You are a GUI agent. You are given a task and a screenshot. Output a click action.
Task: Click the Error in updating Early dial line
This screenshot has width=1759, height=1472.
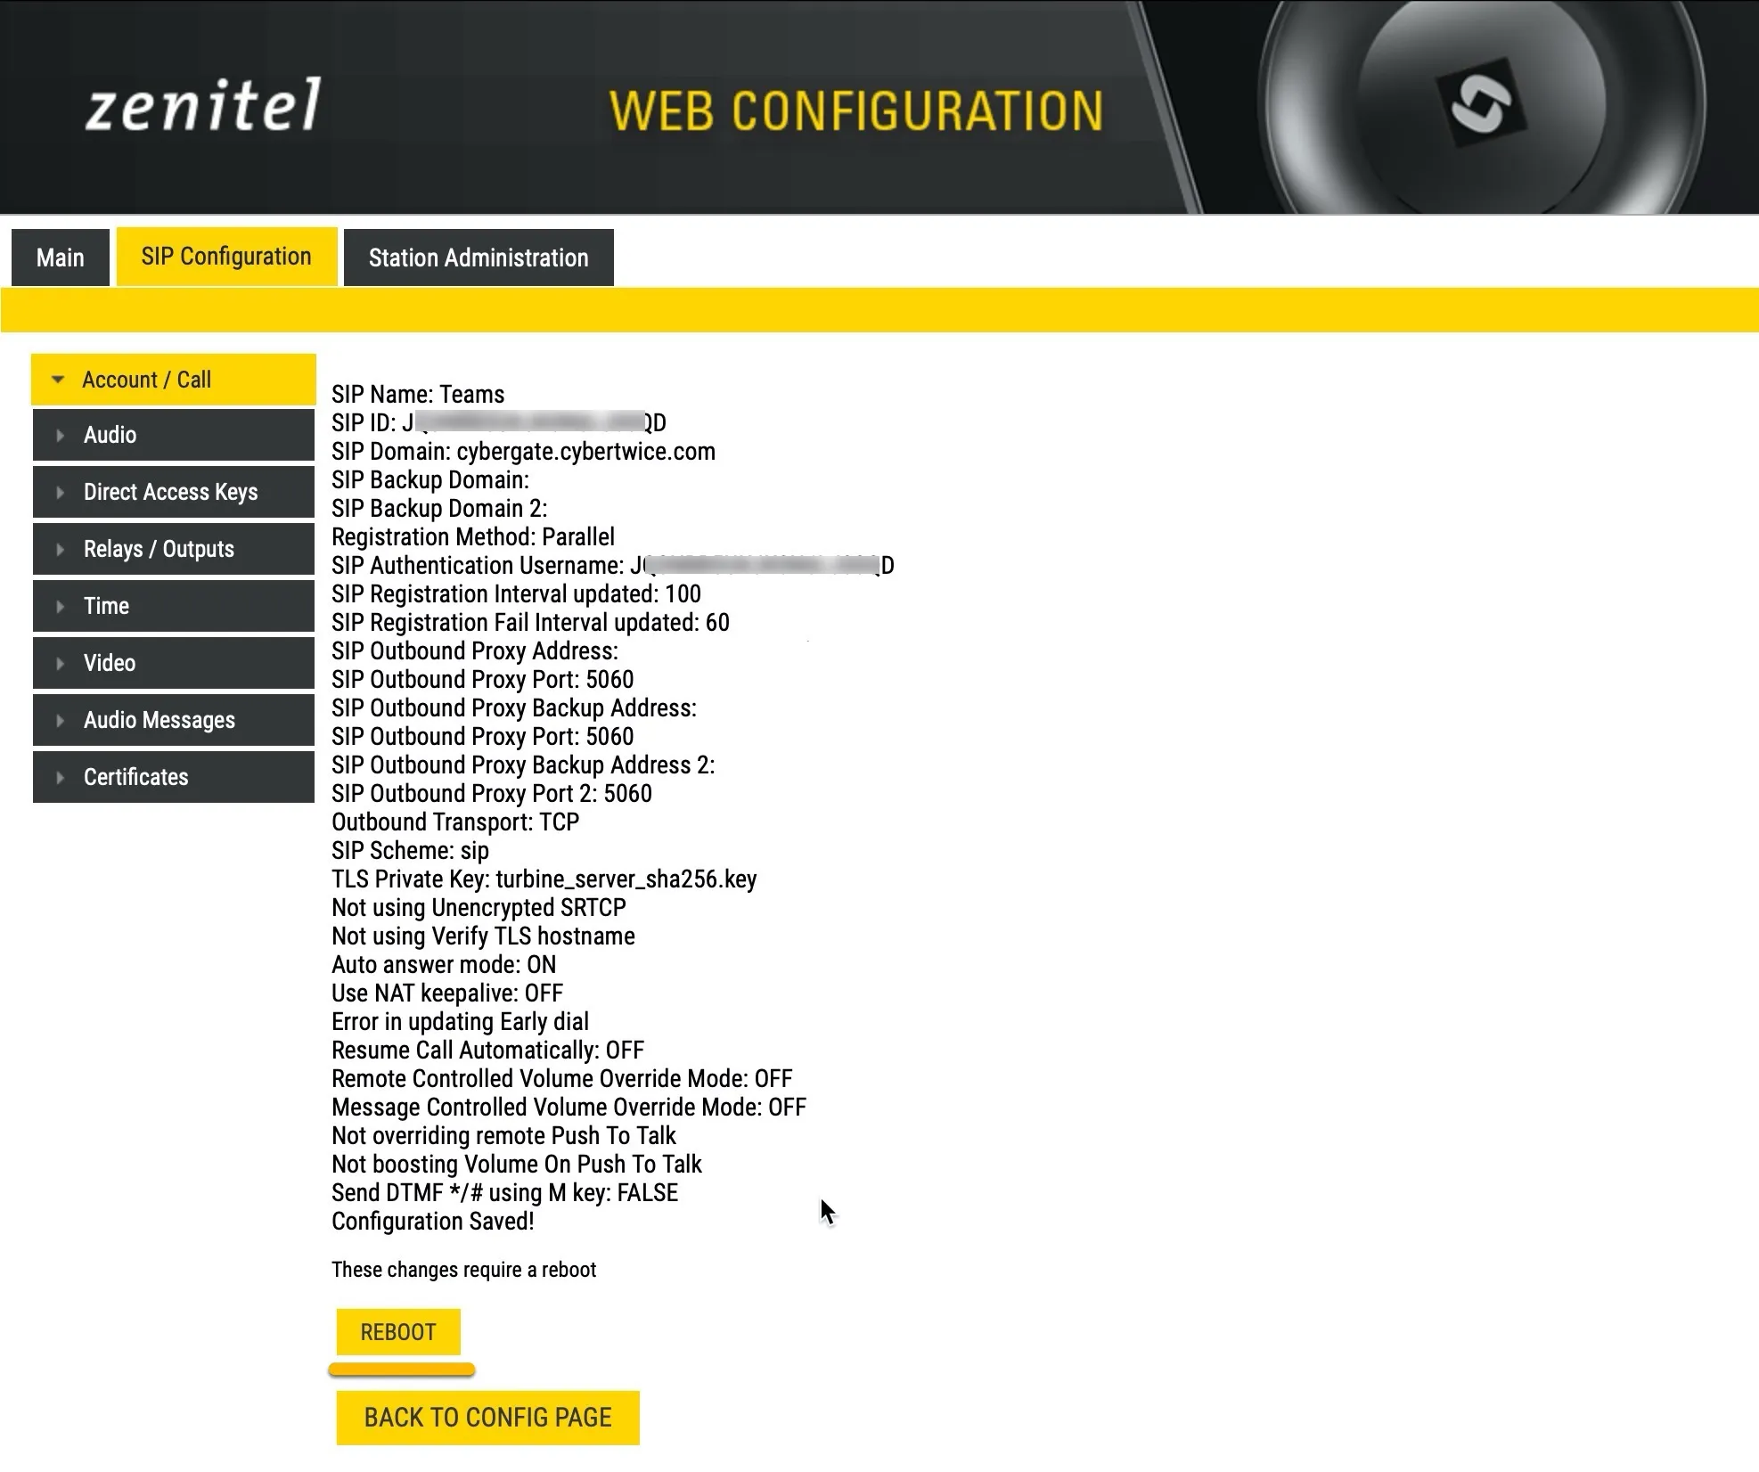[x=460, y=1022]
